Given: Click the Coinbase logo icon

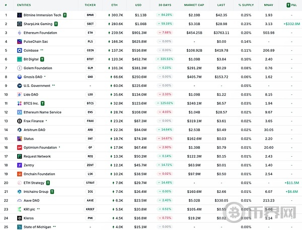Looking at the screenshot, I should click(20, 50).
